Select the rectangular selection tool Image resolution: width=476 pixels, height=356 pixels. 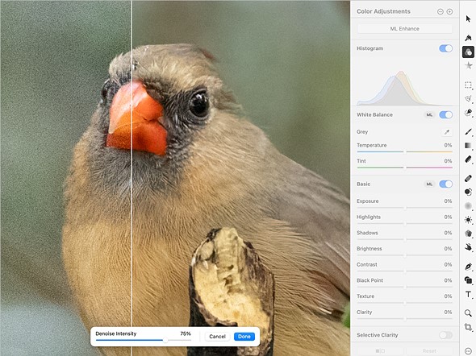tap(468, 85)
